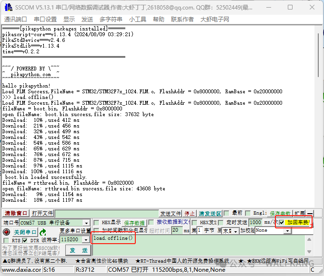Click the 清发送区 button
Viewport: 324px width, 276px height.
pyautogui.click(x=210, y=214)
